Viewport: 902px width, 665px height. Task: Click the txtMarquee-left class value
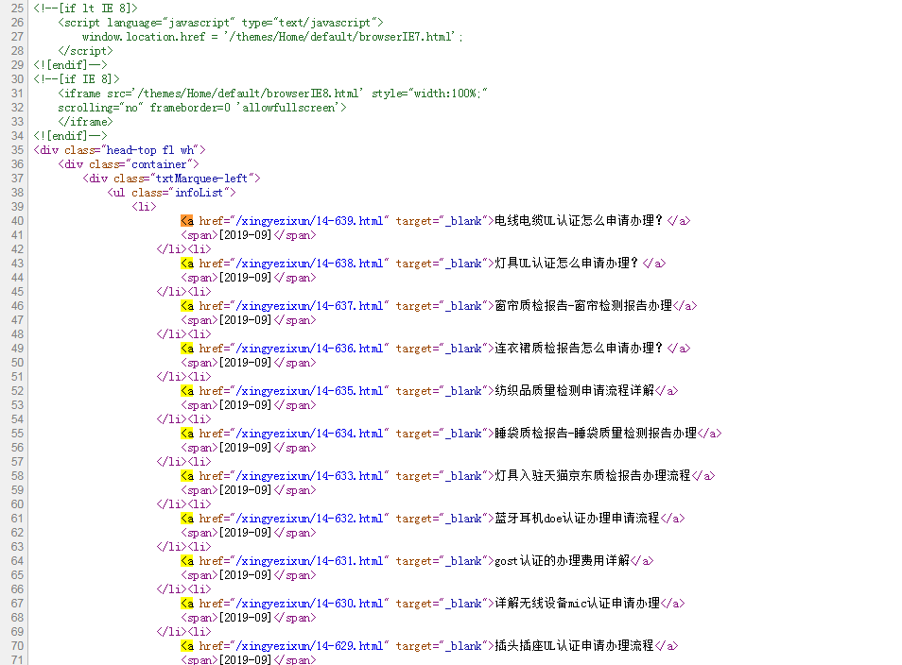click(x=202, y=179)
